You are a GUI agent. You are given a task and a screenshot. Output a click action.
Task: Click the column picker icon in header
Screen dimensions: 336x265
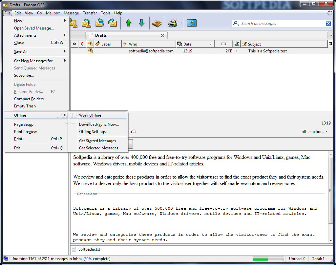(x=330, y=44)
